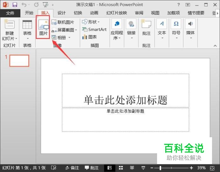Viewport: 220px width, 172px height.
Task: Click the spell check icon in status bar
Action: point(53,168)
